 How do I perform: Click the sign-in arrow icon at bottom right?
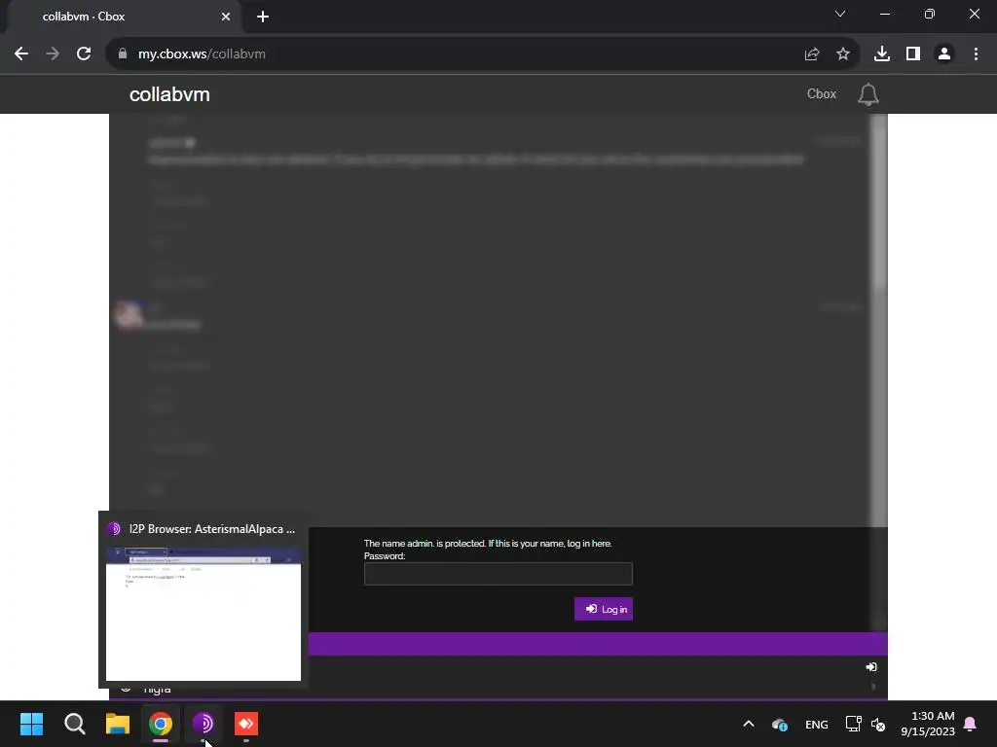(871, 667)
